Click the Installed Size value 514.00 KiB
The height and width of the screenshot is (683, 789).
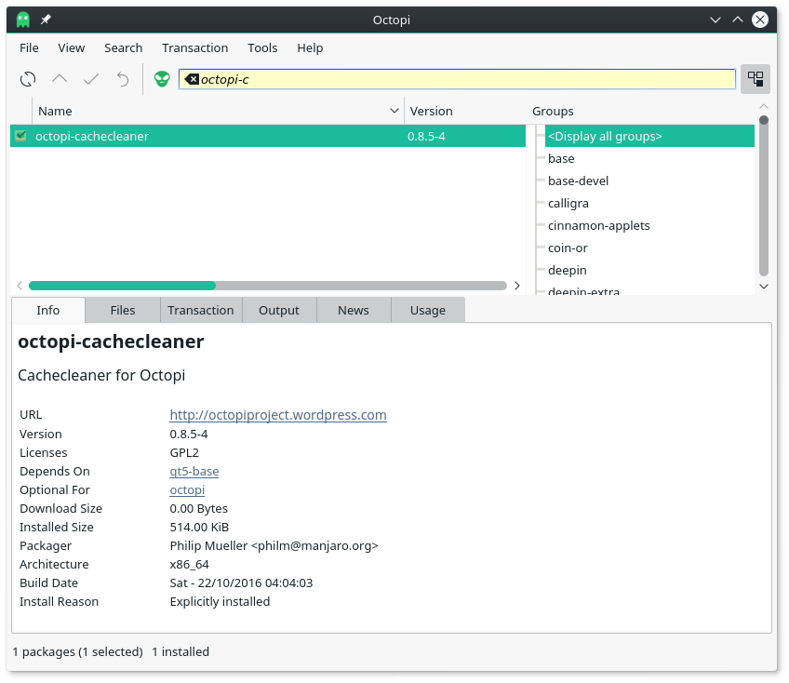(199, 527)
